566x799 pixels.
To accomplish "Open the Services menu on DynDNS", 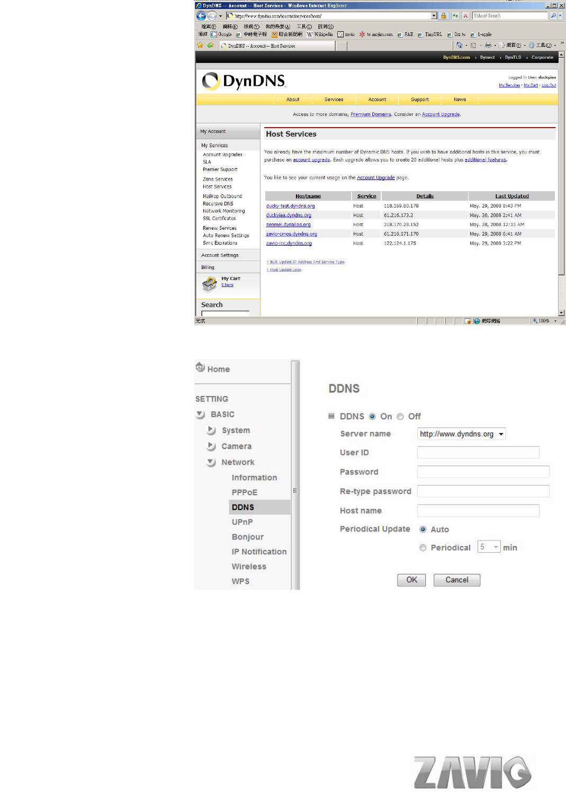I will (334, 100).
